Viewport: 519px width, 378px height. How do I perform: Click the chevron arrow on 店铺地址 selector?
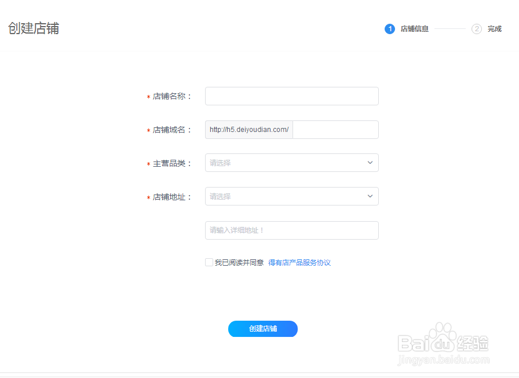click(370, 196)
